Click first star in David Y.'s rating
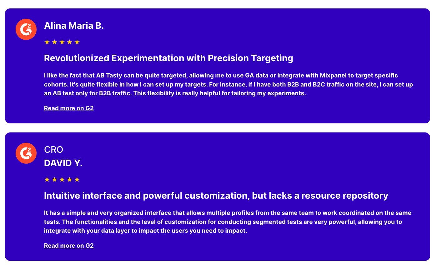 (47, 180)
